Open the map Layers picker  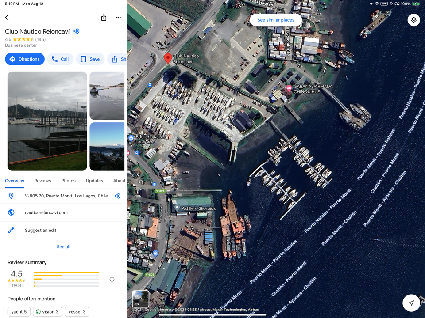pos(413,20)
